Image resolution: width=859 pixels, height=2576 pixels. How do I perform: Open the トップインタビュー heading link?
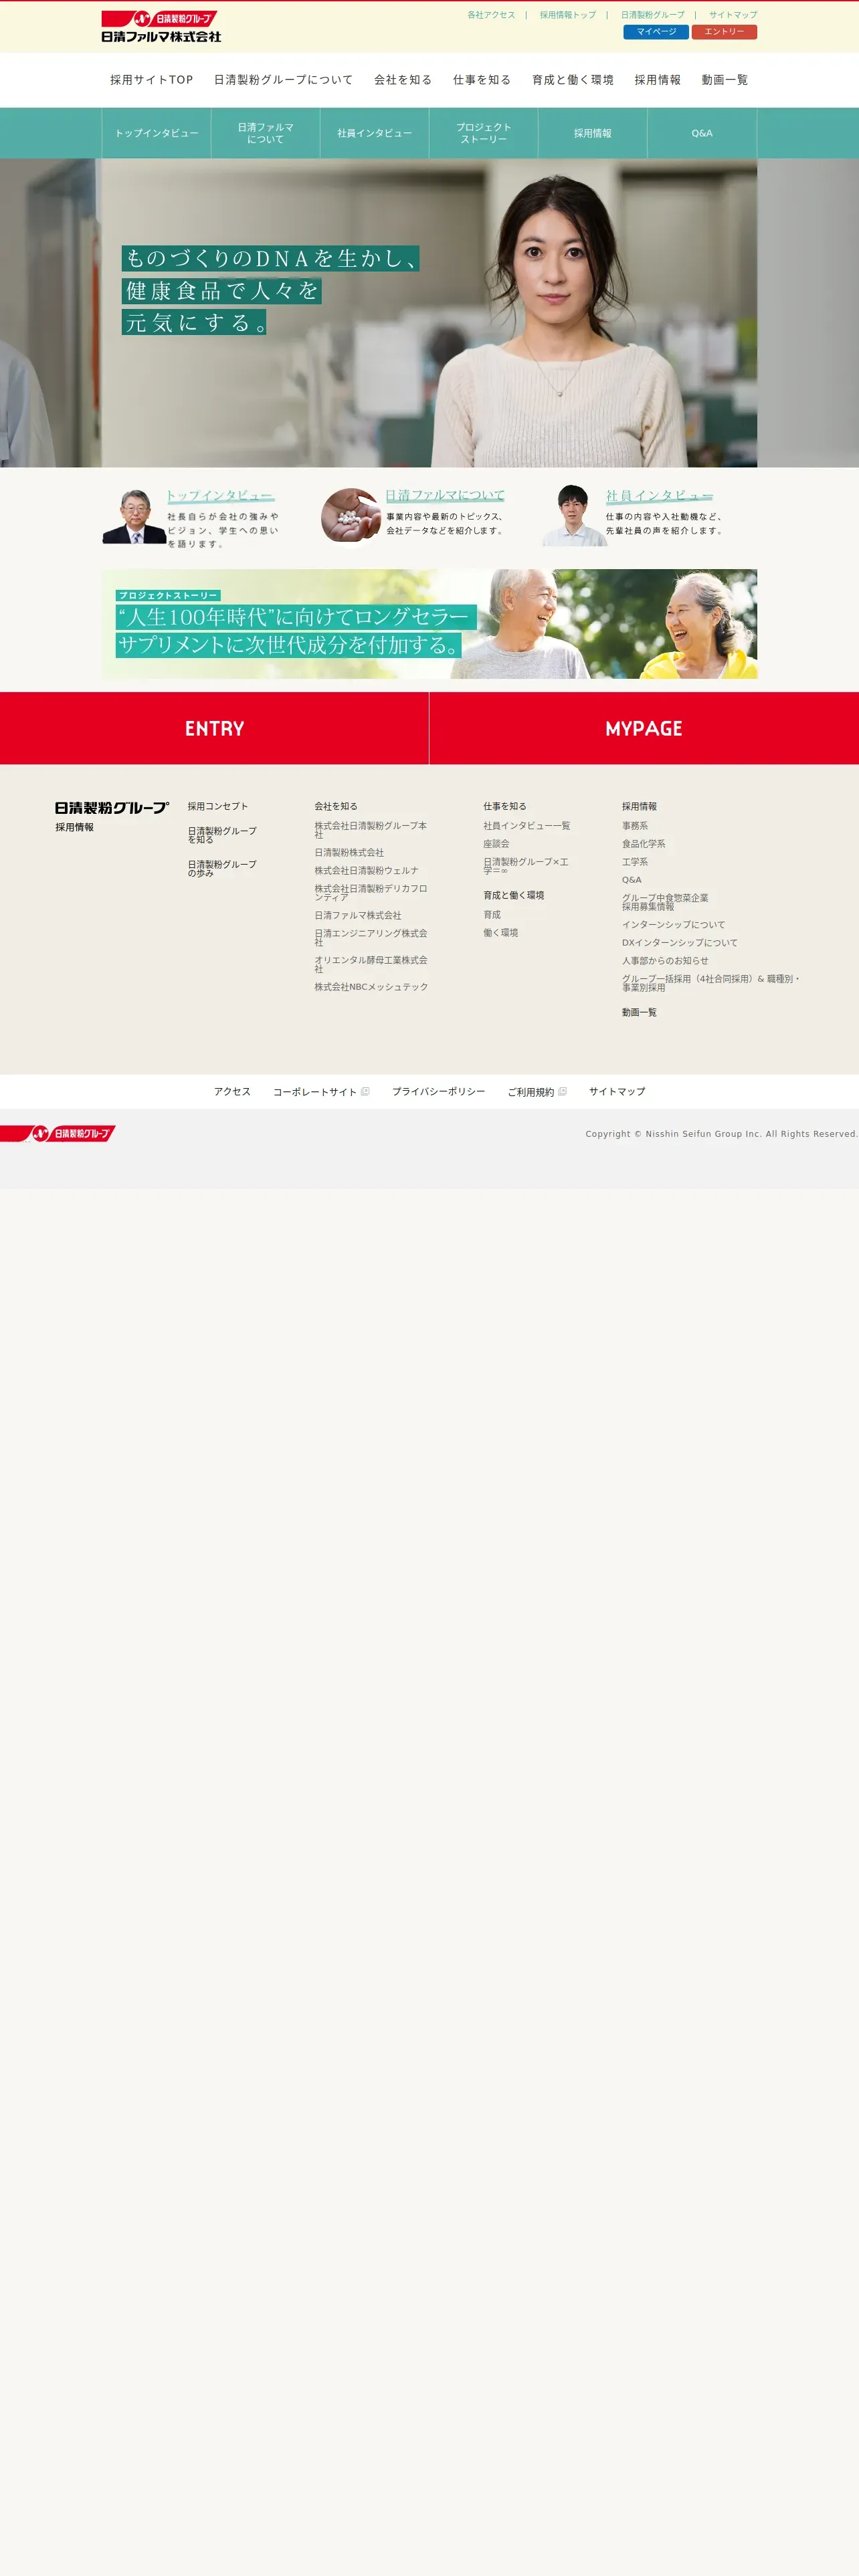[220, 496]
